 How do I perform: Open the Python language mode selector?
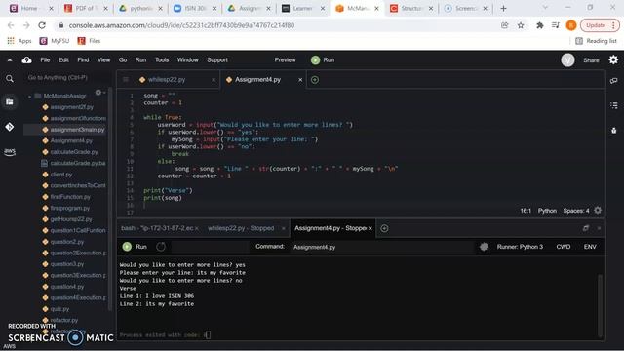point(547,211)
